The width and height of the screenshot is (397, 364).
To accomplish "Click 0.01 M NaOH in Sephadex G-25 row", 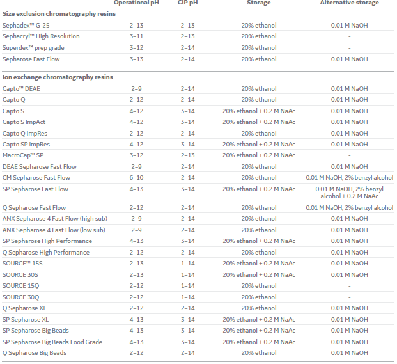I will point(350,26).
